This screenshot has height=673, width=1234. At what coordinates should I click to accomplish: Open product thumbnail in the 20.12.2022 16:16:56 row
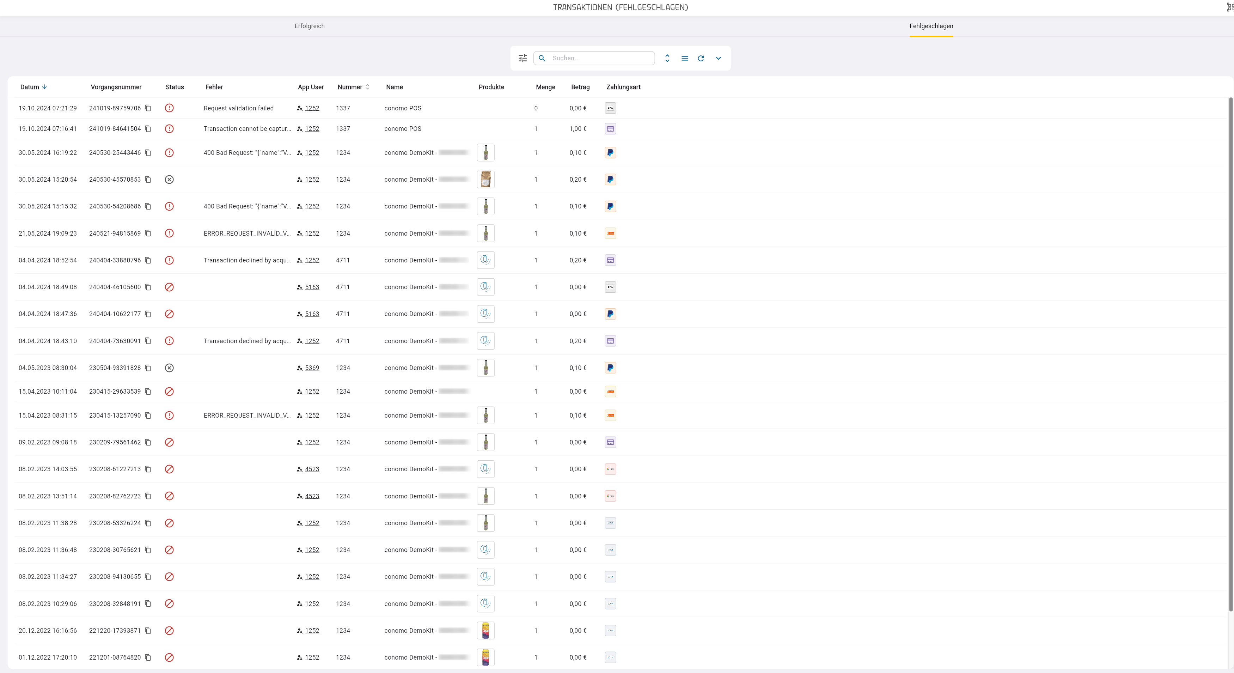[x=486, y=630]
